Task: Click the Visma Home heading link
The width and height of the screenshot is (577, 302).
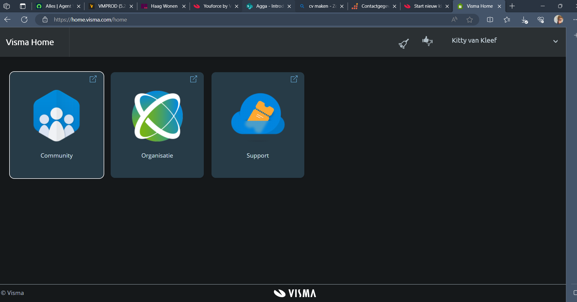Action: [x=30, y=42]
